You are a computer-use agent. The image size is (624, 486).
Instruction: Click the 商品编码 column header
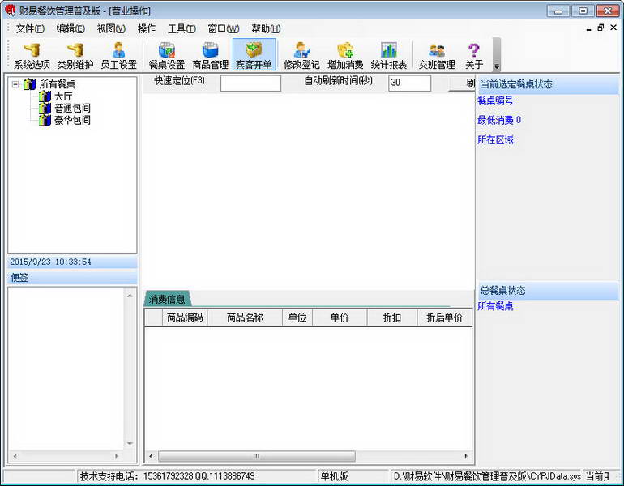185,318
